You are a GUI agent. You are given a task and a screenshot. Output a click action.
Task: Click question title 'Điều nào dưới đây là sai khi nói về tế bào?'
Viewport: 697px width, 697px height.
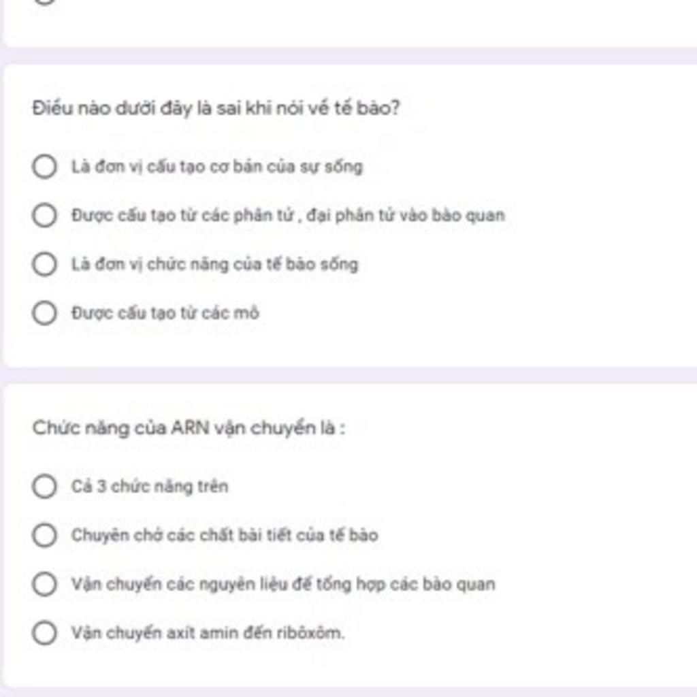pyautogui.click(x=216, y=108)
